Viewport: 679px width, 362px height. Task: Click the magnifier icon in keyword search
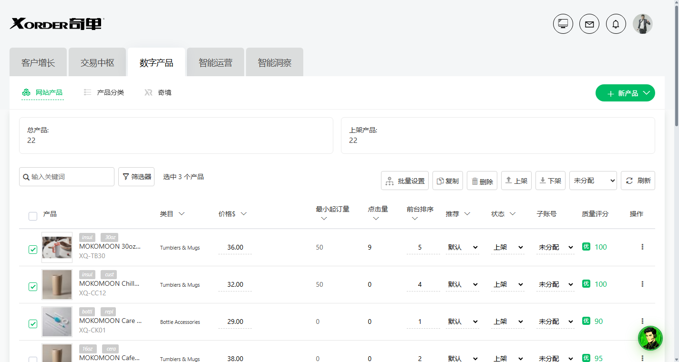[x=26, y=177]
